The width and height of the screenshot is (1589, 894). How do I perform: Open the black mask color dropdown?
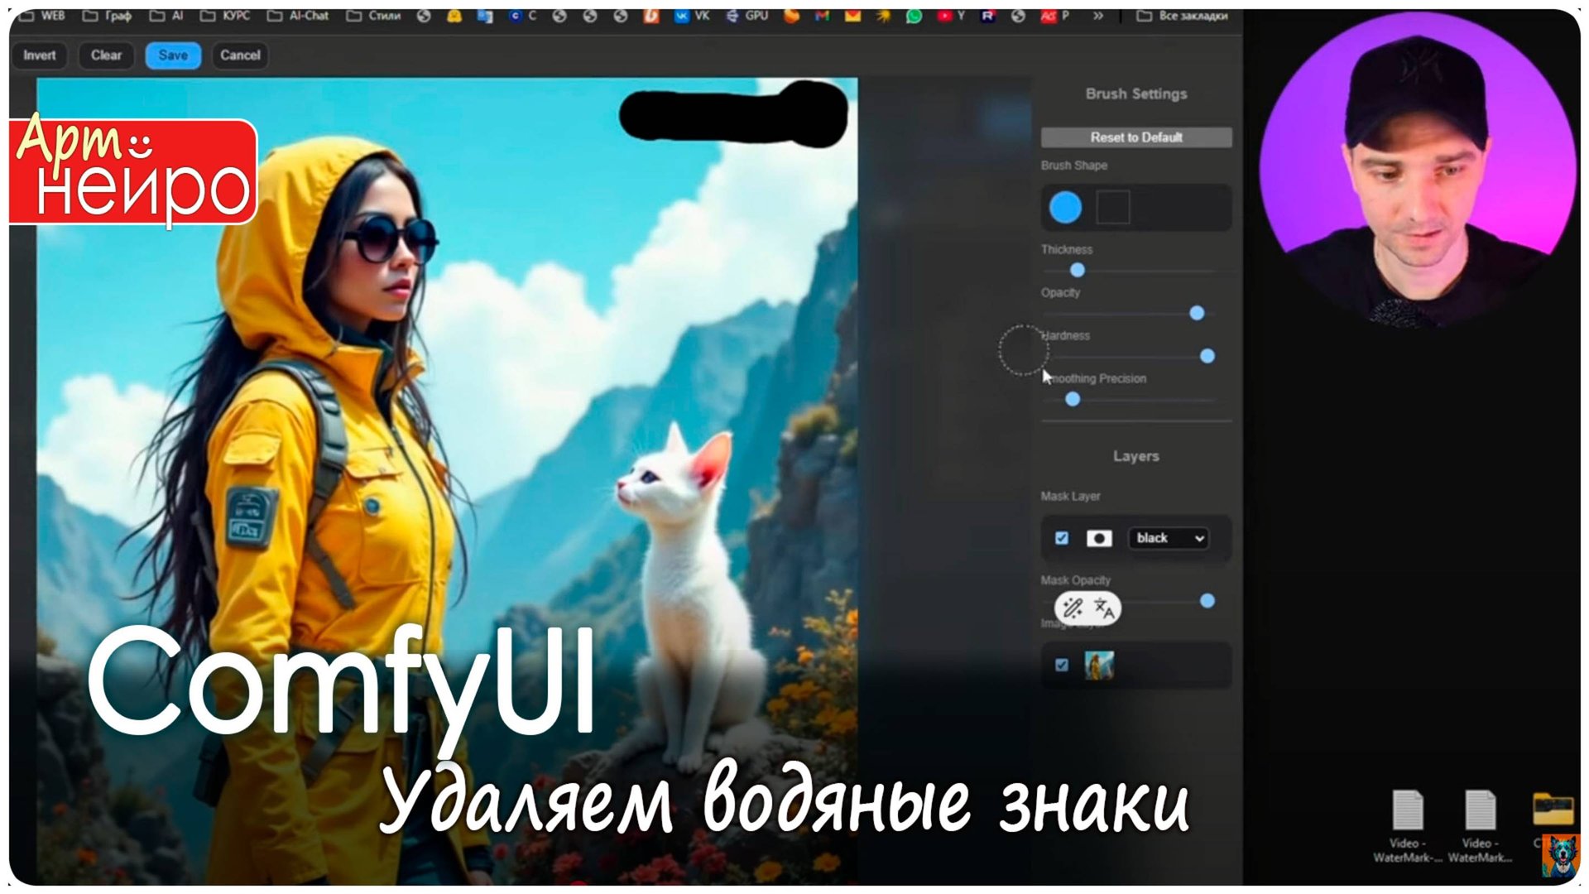[x=1169, y=538]
